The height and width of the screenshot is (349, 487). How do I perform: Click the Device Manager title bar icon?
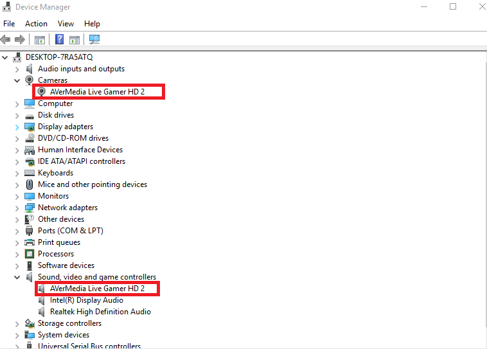click(6, 6)
